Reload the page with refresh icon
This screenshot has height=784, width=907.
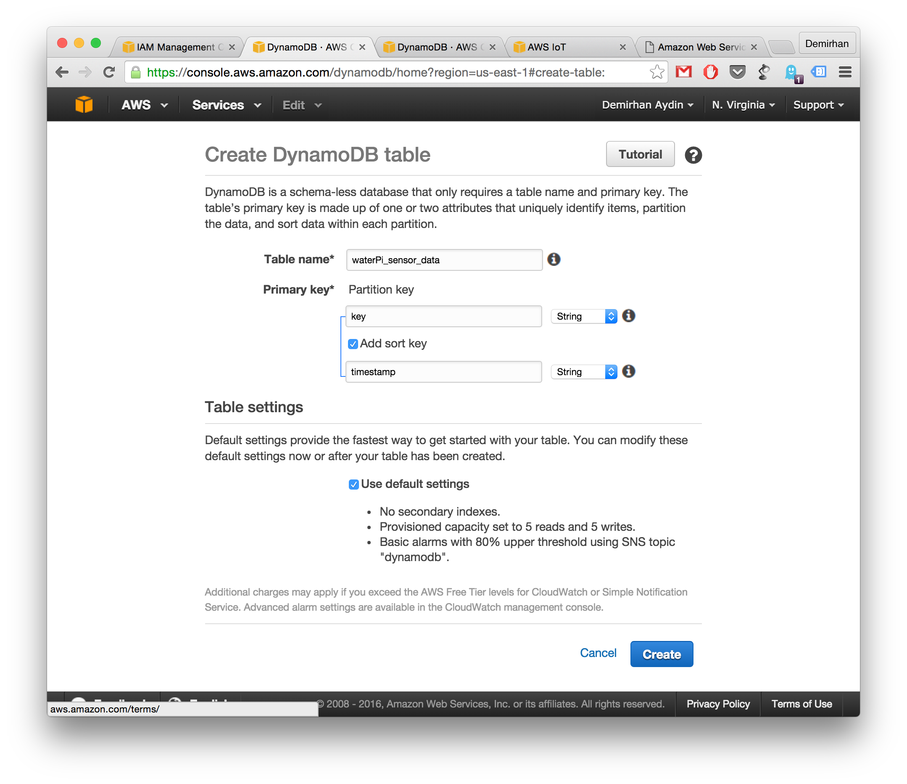[109, 72]
